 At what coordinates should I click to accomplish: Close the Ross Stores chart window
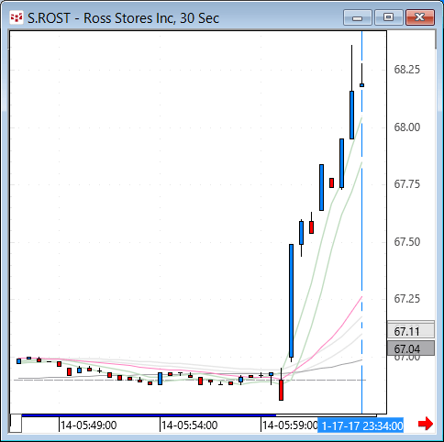point(420,17)
